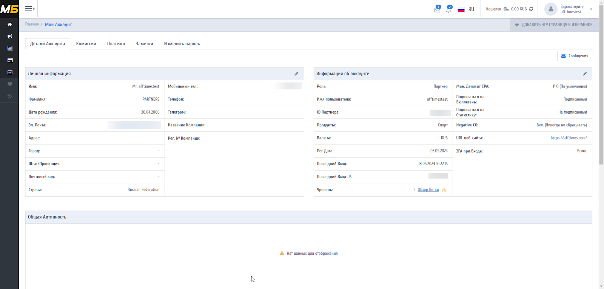Switch to the Изменить пароль tab
The height and width of the screenshot is (289, 604).
click(182, 44)
